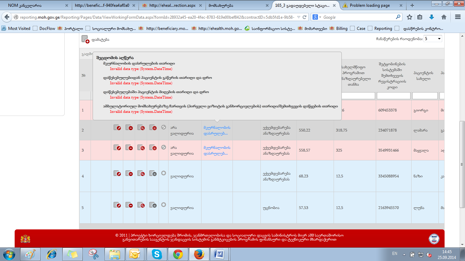Select the radio circle in row 4
This screenshot has width=465, height=261.
pos(163,173)
